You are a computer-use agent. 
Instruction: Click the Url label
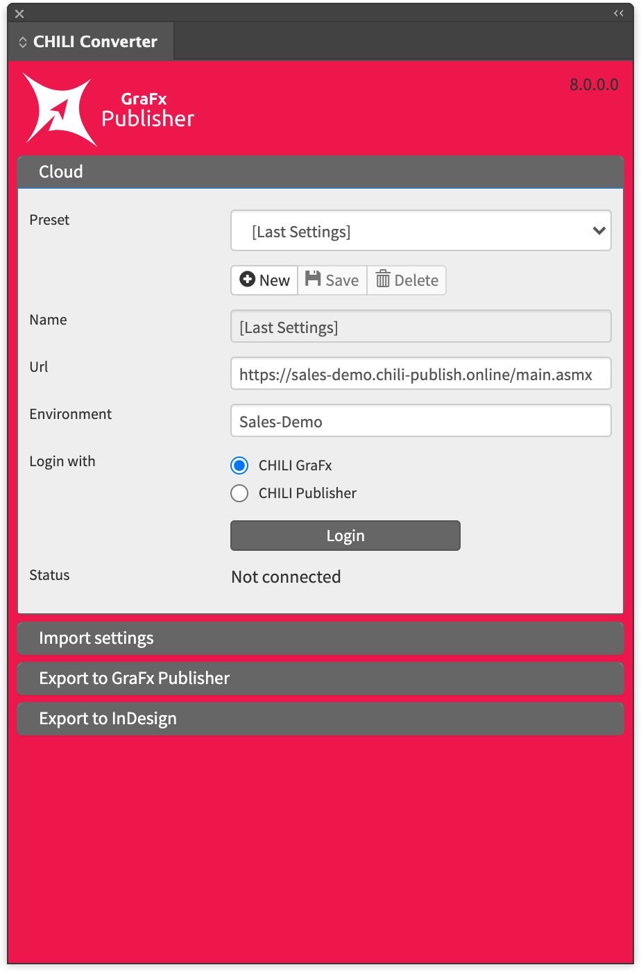pos(39,367)
